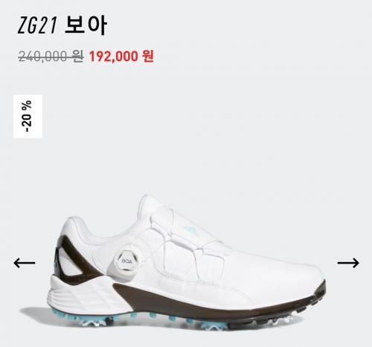Click the ZG21 model name text
372x347 pixels.
(37, 25)
